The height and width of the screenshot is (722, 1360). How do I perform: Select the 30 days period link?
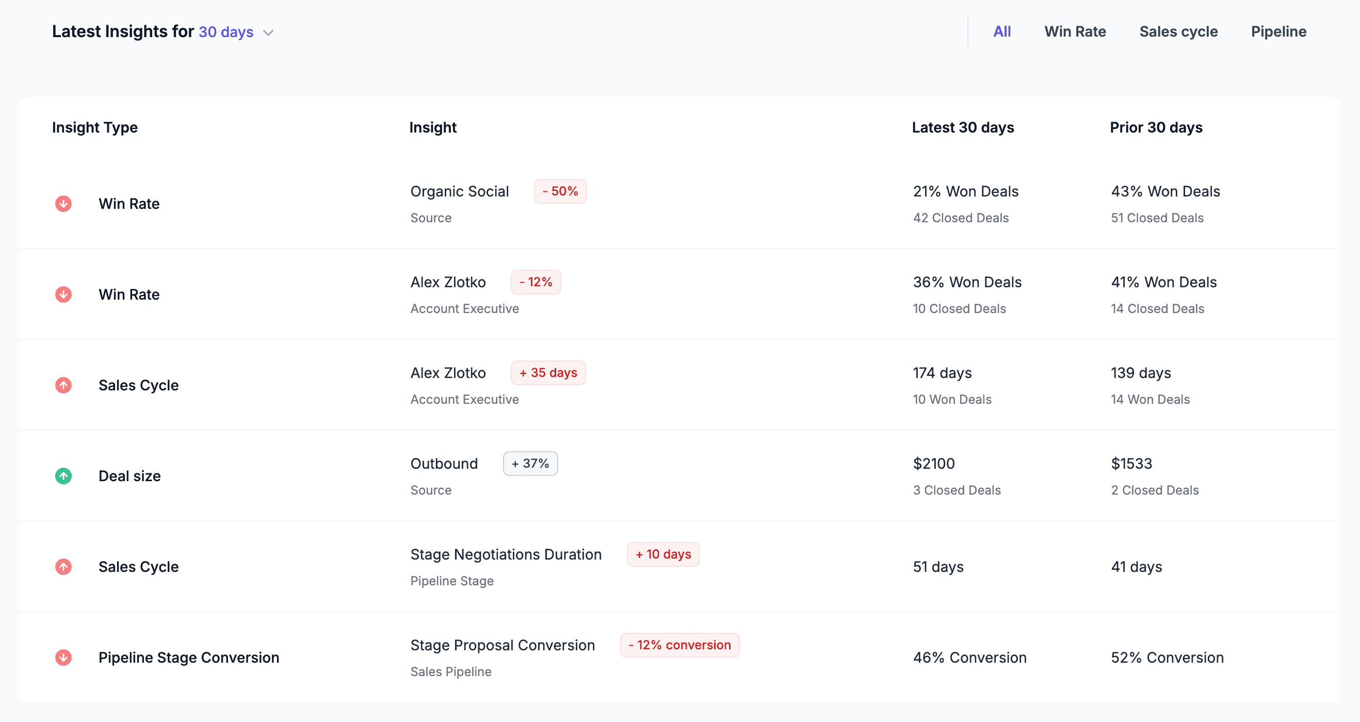[x=226, y=32]
